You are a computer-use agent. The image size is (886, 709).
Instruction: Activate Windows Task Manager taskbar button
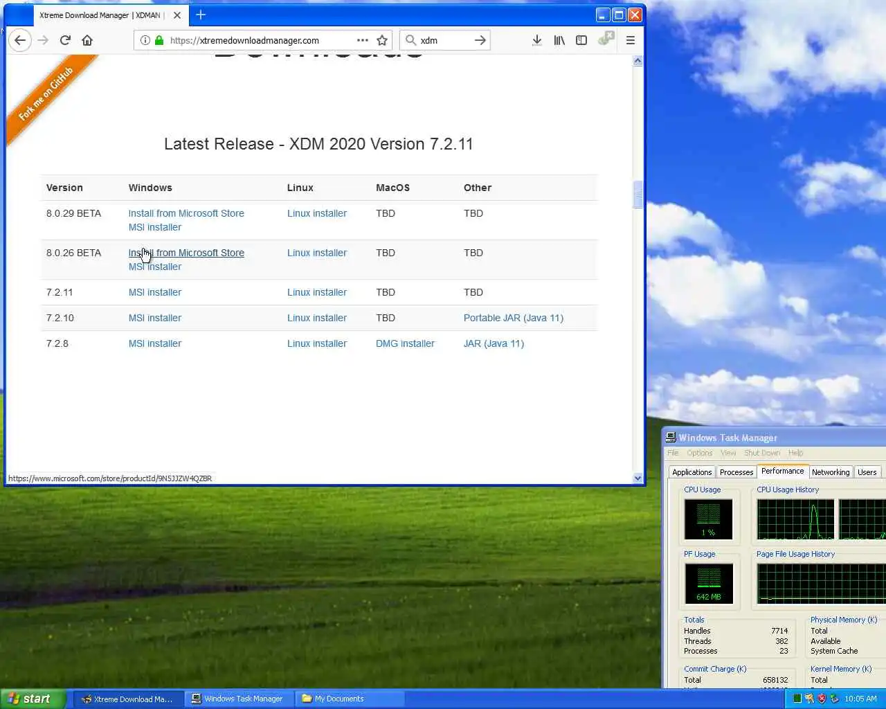tap(239, 699)
